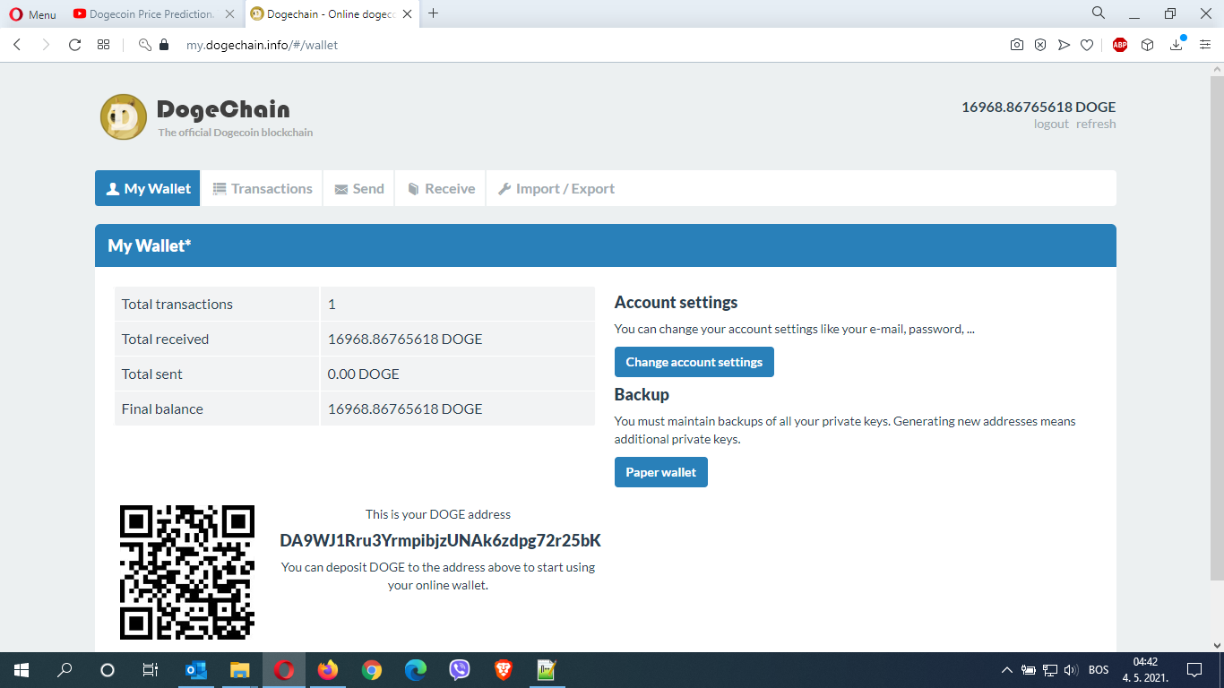Reload the current page
Screen dimensions: 1224x688
75,45
